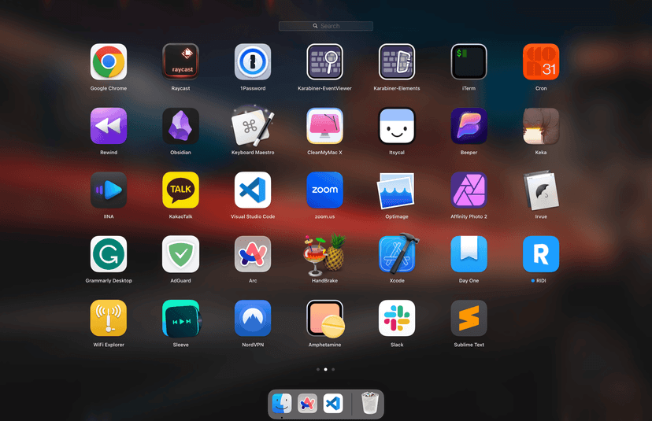Image resolution: width=652 pixels, height=421 pixels.
Task: Open Affinity Photo 2
Action: pyautogui.click(x=469, y=190)
